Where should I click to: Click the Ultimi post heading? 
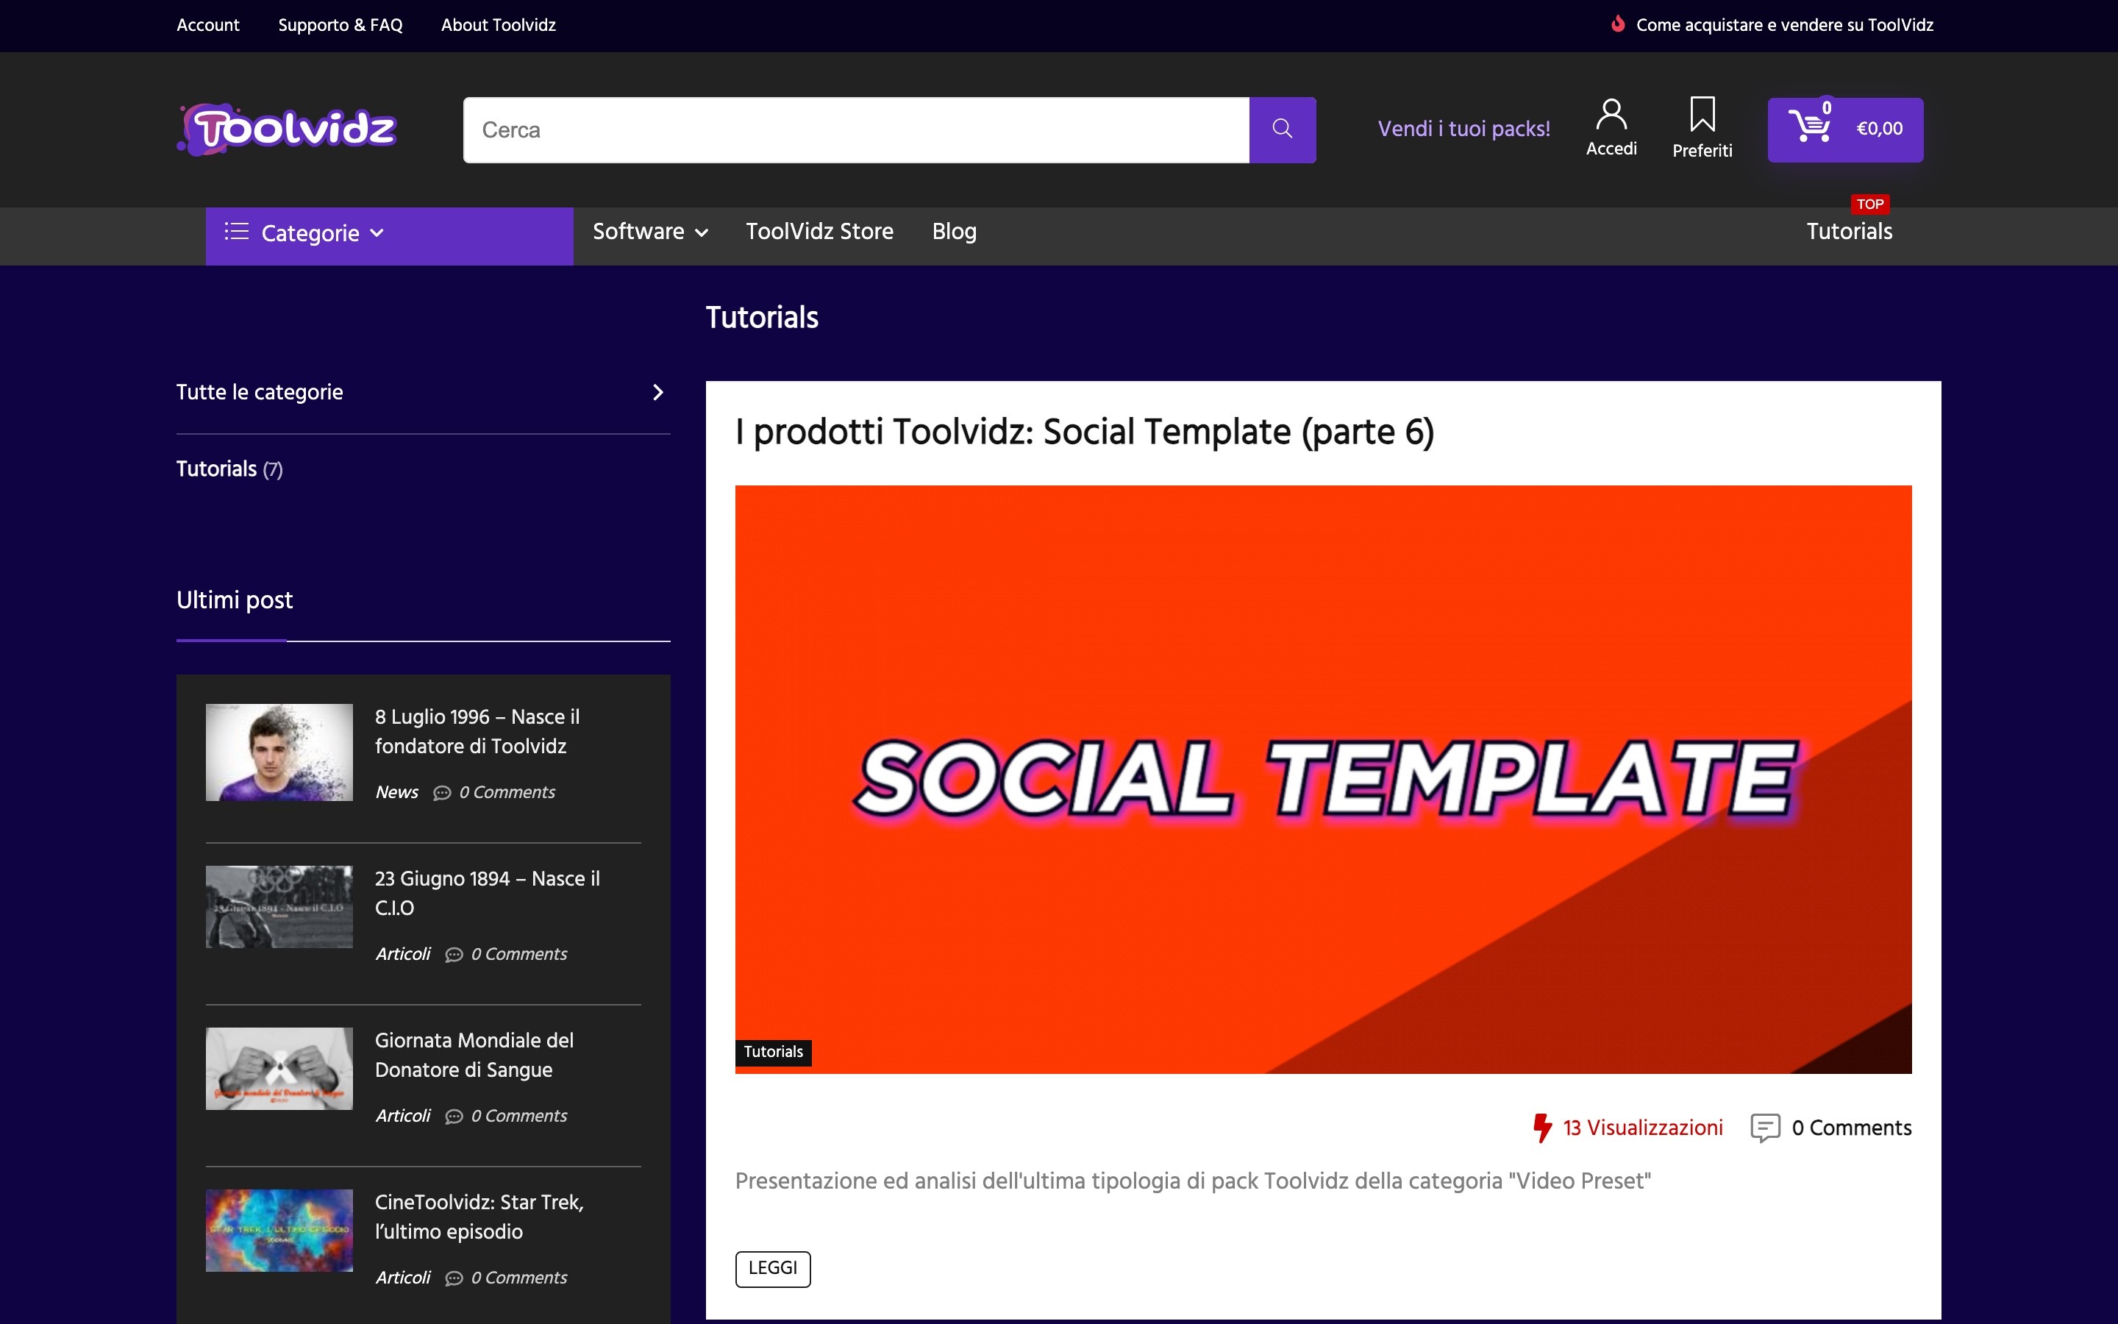[235, 599]
